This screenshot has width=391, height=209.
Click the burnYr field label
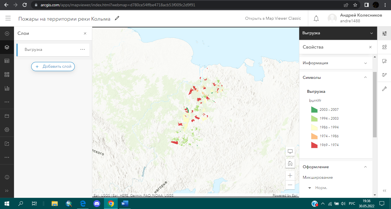point(315,101)
